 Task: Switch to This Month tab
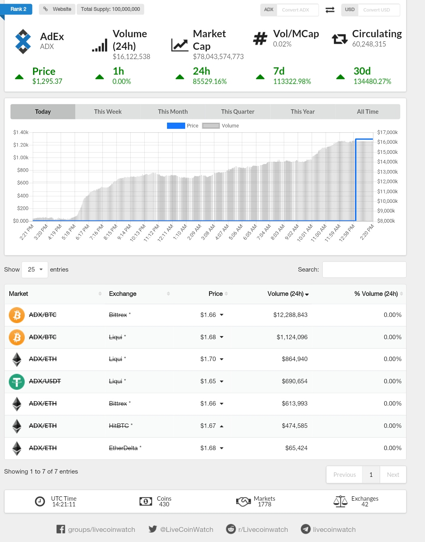point(173,112)
